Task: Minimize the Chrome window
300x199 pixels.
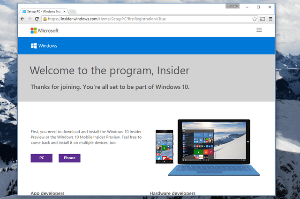Action: 247,7
